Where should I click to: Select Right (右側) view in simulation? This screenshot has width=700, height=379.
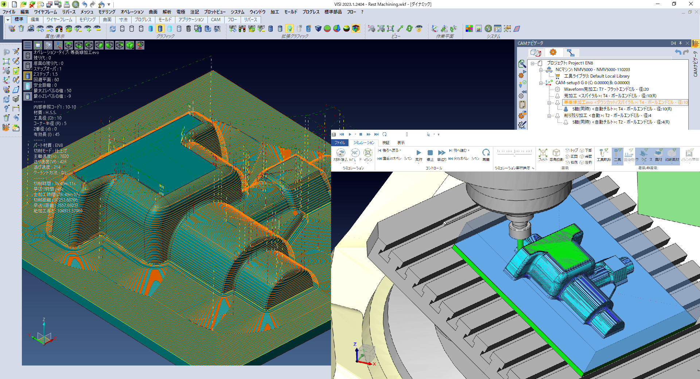click(x=572, y=163)
